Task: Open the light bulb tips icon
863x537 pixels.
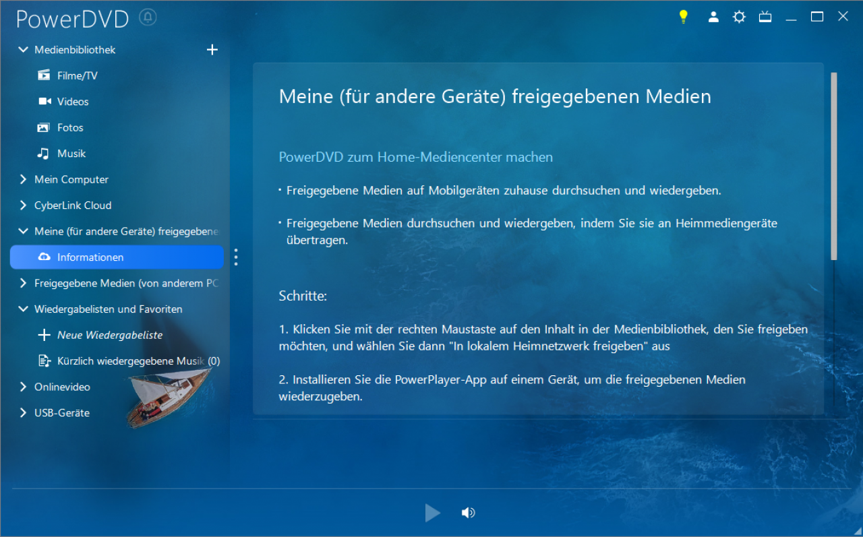Action: 683,17
